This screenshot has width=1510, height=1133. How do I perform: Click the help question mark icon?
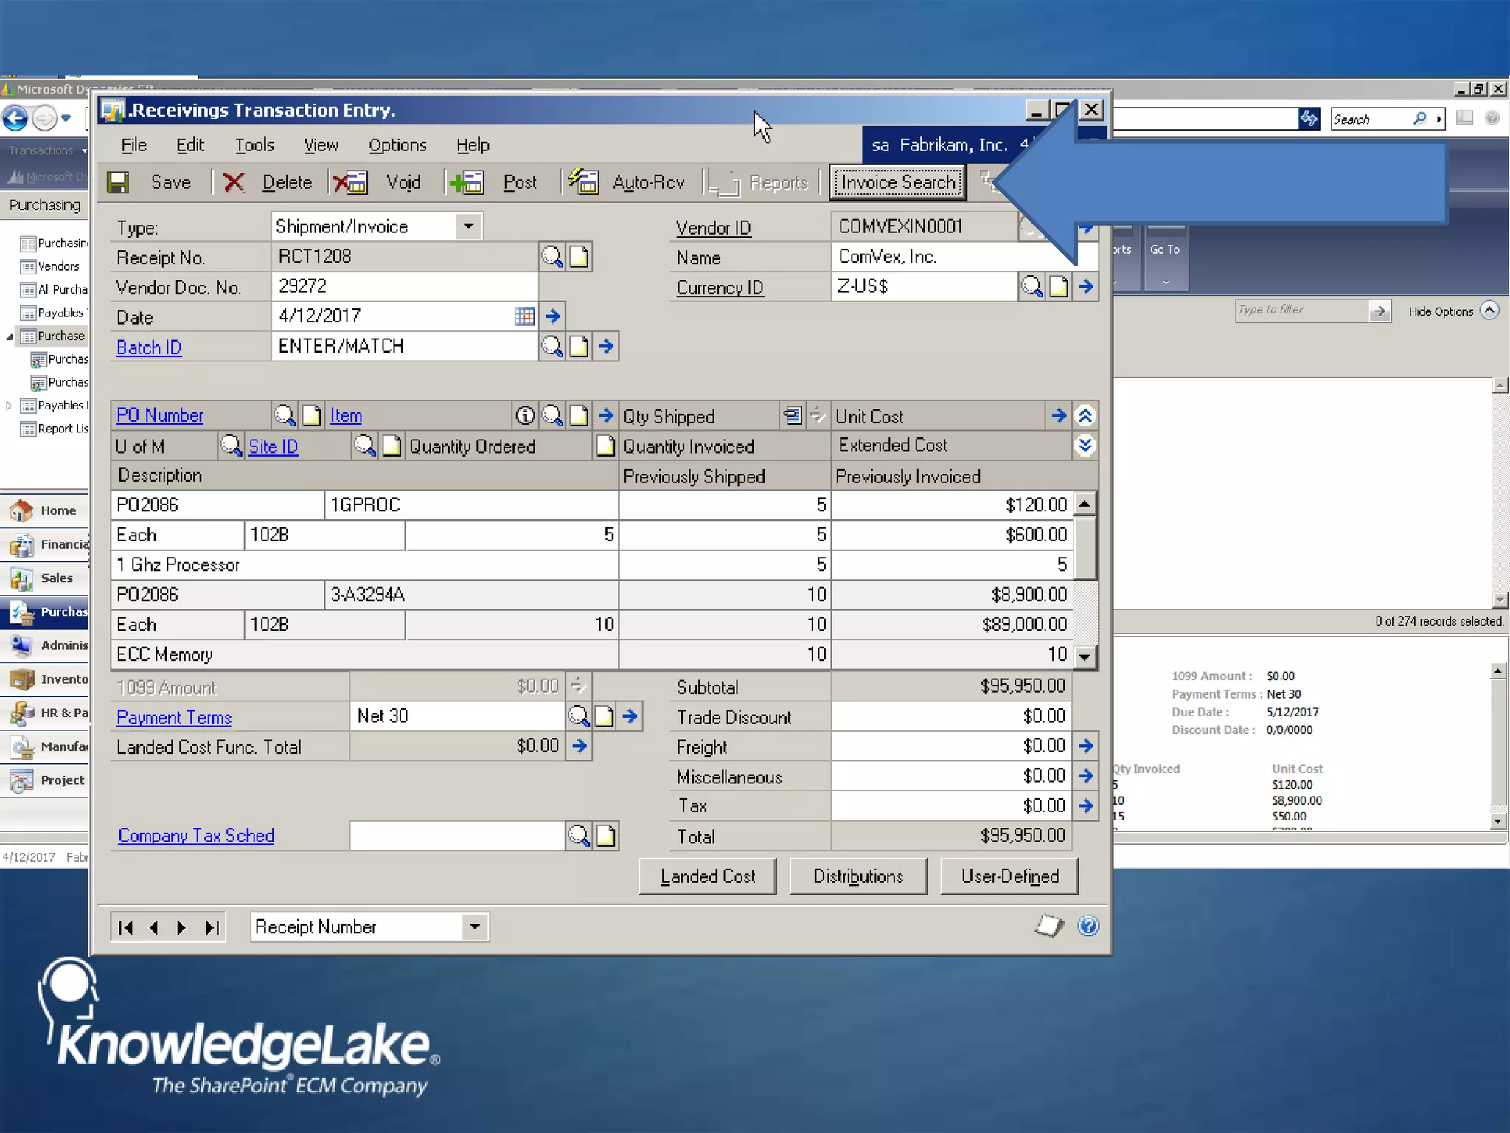tap(1088, 926)
